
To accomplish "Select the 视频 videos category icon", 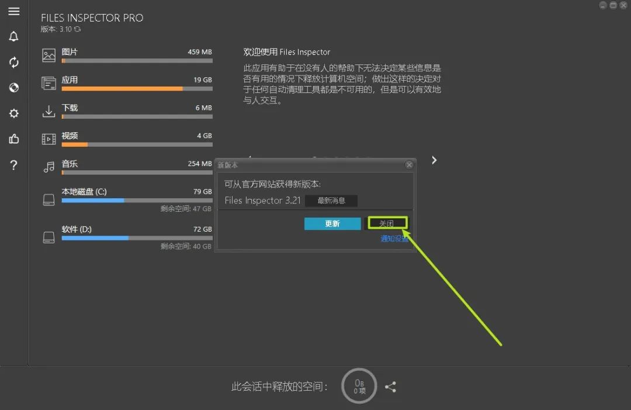I will tap(49, 139).
